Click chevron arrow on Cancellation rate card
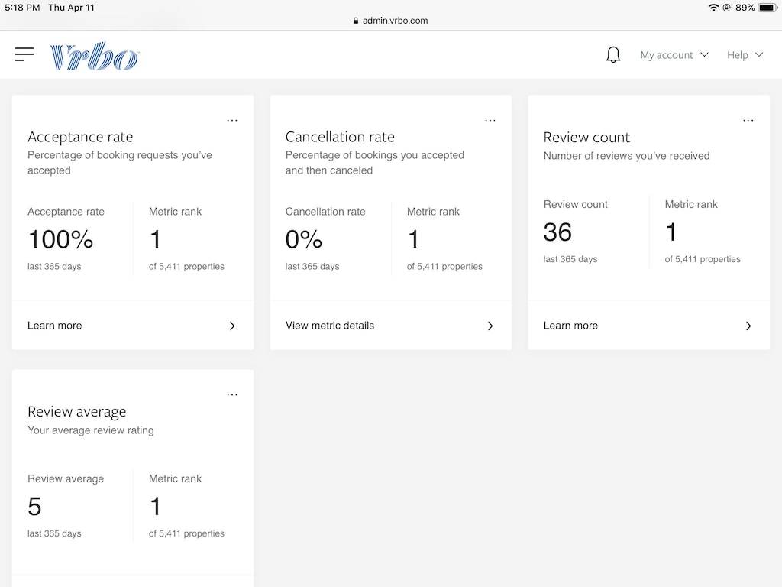This screenshot has width=782, height=587. click(x=490, y=326)
